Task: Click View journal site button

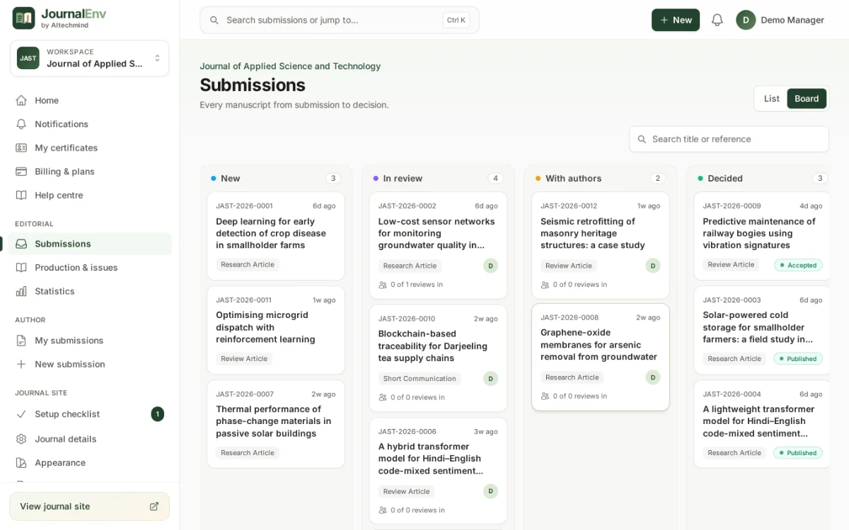Action: (x=89, y=506)
